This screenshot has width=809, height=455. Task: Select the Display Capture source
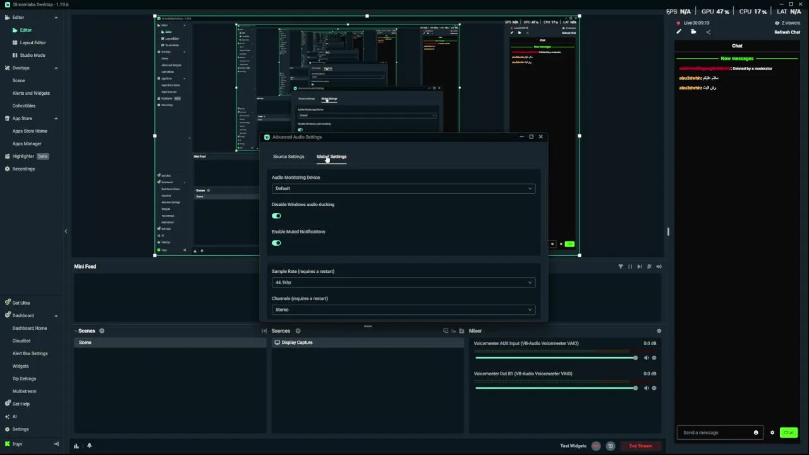367,343
